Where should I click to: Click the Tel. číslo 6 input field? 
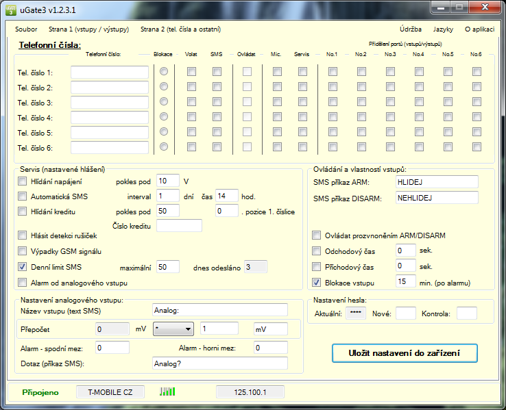[110, 148]
